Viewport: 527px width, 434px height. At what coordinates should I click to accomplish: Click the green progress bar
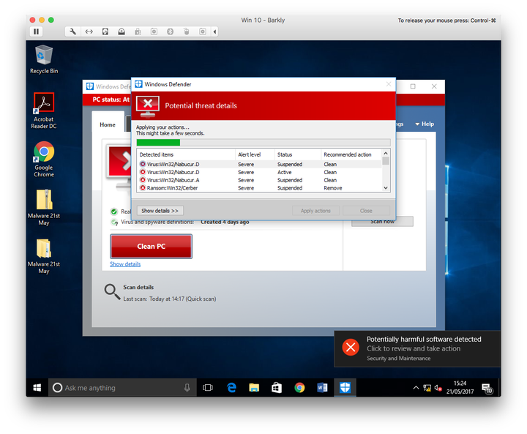pos(158,143)
